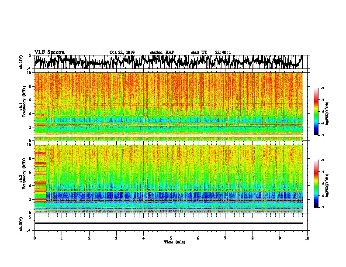Click the ch.2 color scale bar

click(x=316, y=184)
